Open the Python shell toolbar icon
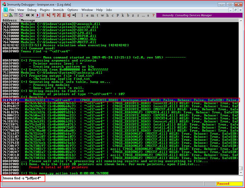Screen dimensions: 245x188 click(16, 15)
